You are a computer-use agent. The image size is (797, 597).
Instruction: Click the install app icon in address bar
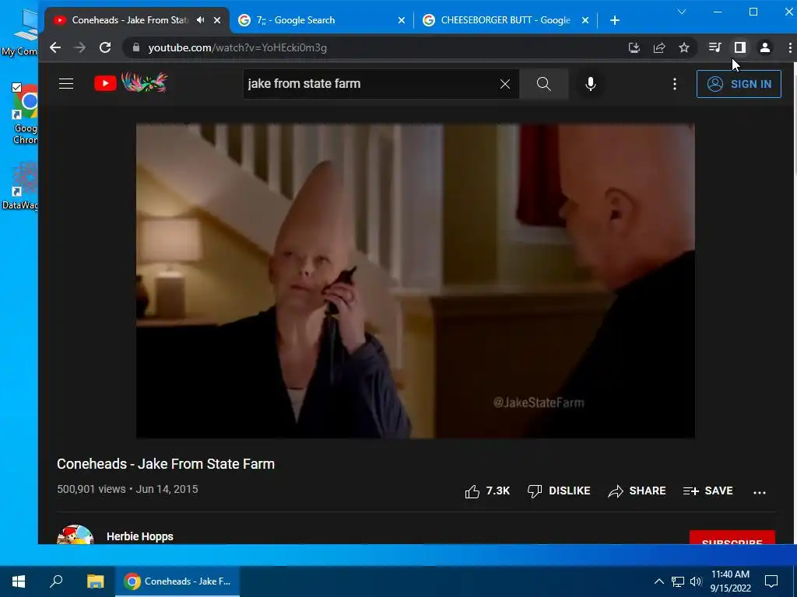634,47
